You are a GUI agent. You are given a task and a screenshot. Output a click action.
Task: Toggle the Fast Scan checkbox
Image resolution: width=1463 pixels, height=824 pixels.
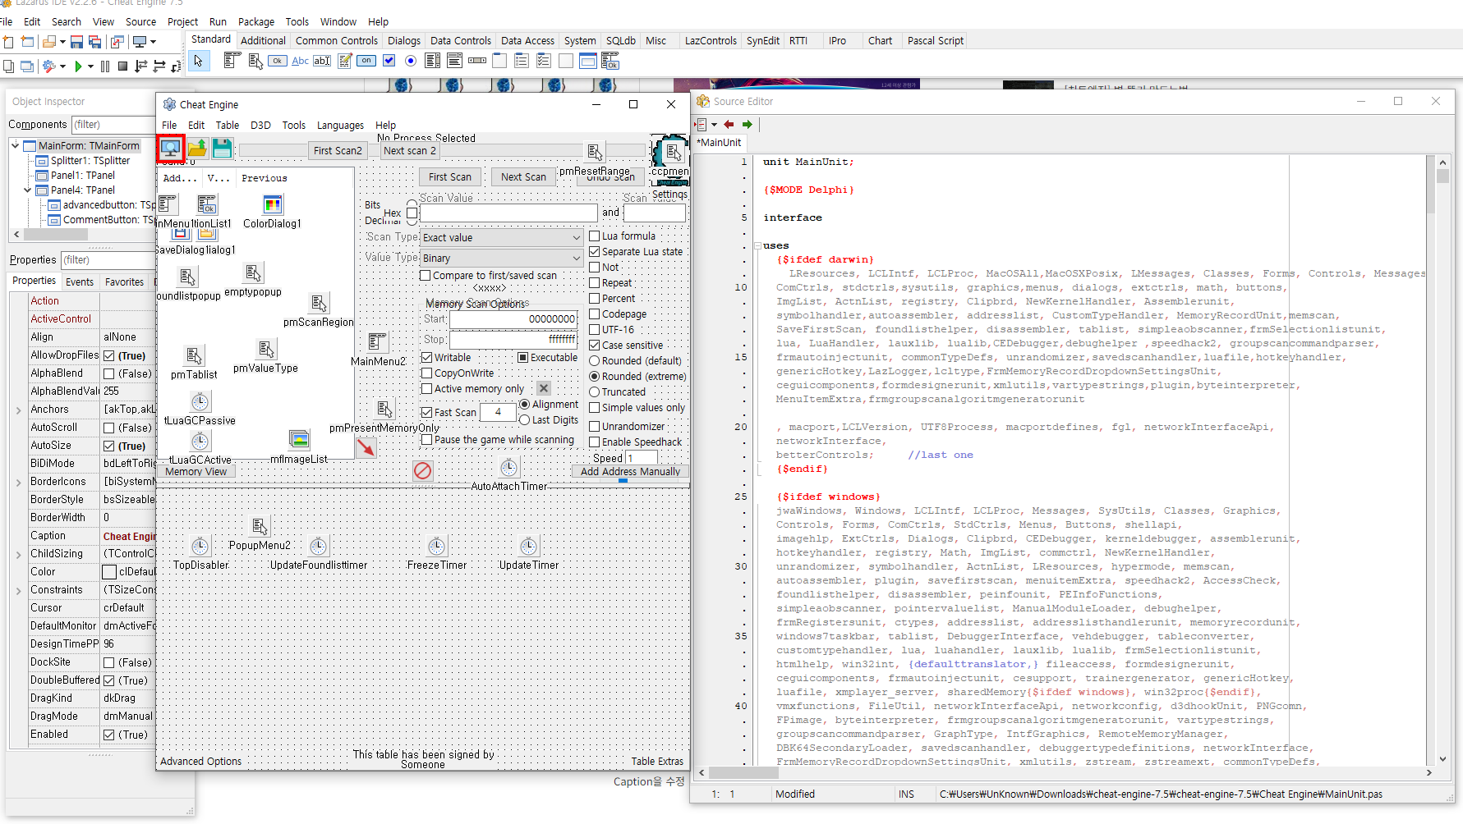click(427, 413)
